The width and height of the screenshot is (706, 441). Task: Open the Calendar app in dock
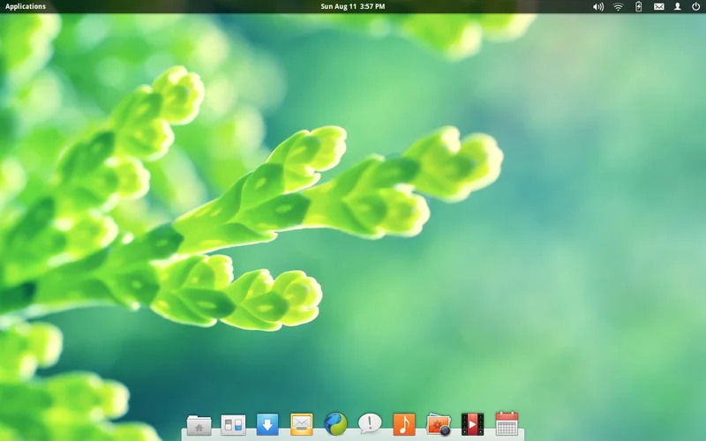coord(507,424)
